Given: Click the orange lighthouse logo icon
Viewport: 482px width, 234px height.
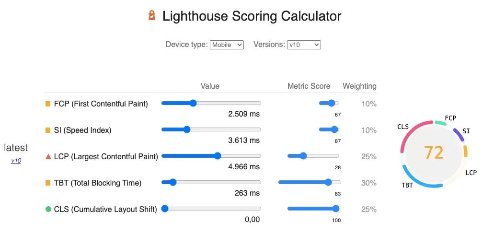Looking at the screenshot, I should coord(152,16).
